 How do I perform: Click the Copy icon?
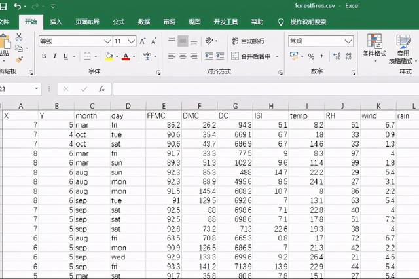click(x=19, y=48)
